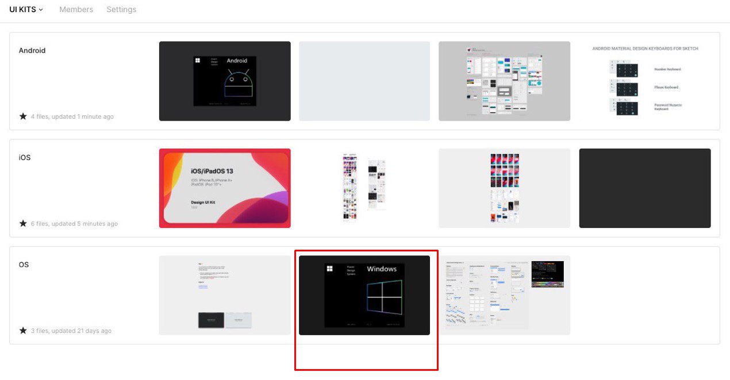Open the blank gray Android file thumbnail
Viewport: 730px width, 380px height.
coord(364,81)
